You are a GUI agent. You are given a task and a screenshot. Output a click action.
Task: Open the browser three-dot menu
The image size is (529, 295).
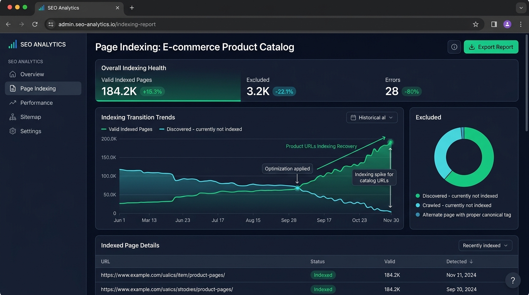[x=521, y=24]
